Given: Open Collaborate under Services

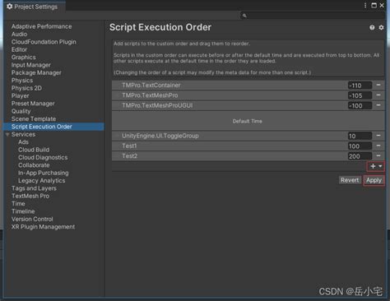Looking at the screenshot, I should coord(34,165).
